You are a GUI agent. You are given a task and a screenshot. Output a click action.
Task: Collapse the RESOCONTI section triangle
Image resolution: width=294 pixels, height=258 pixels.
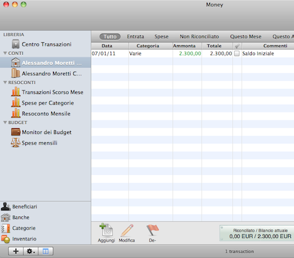pos(5,82)
